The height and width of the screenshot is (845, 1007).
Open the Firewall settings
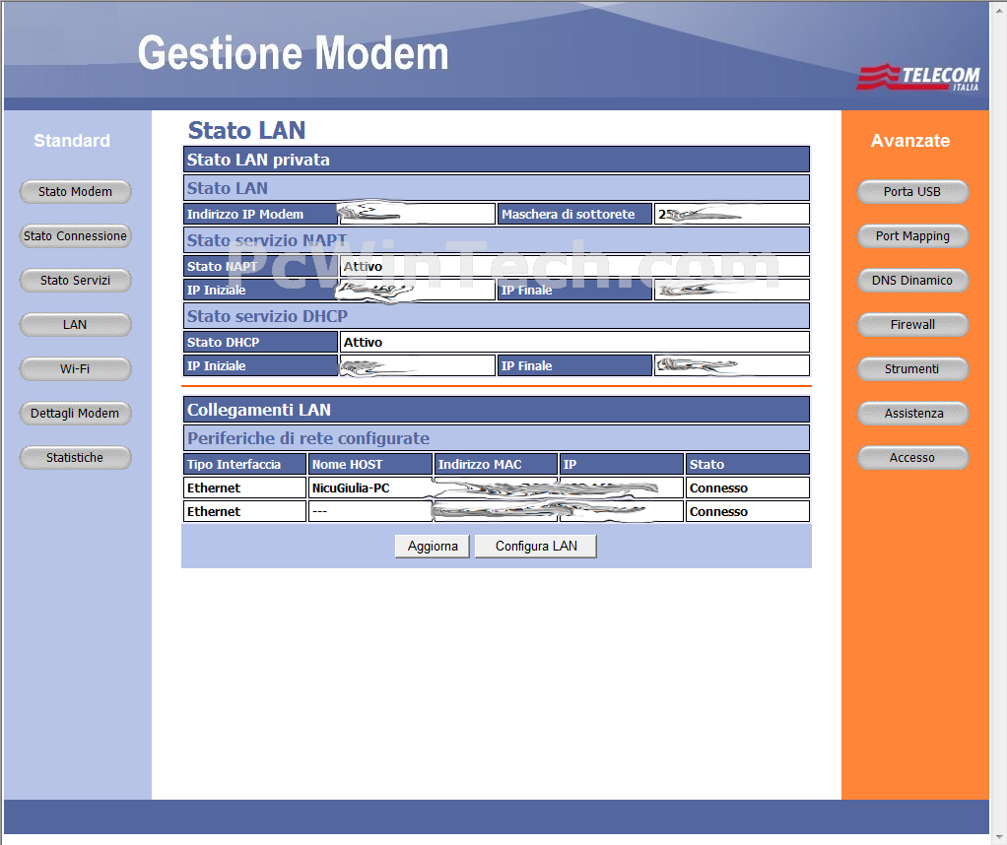pyautogui.click(x=912, y=324)
